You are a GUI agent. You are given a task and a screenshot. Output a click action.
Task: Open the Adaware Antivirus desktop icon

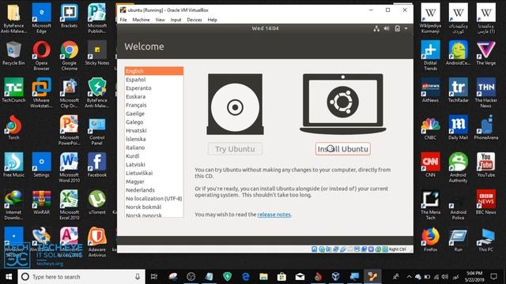(x=96, y=242)
